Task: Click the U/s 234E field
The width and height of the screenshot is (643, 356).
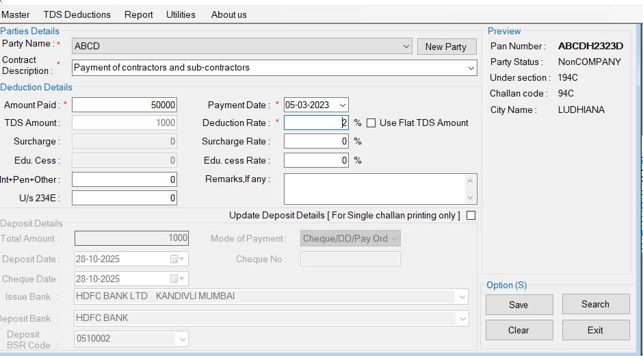Action: [x=124, y=198]
